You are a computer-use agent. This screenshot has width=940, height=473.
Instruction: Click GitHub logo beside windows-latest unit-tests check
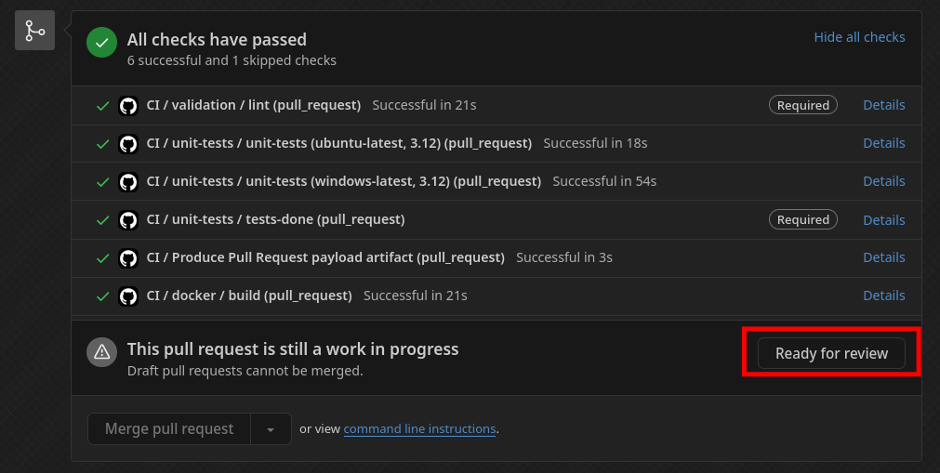(x=128, y=182)
